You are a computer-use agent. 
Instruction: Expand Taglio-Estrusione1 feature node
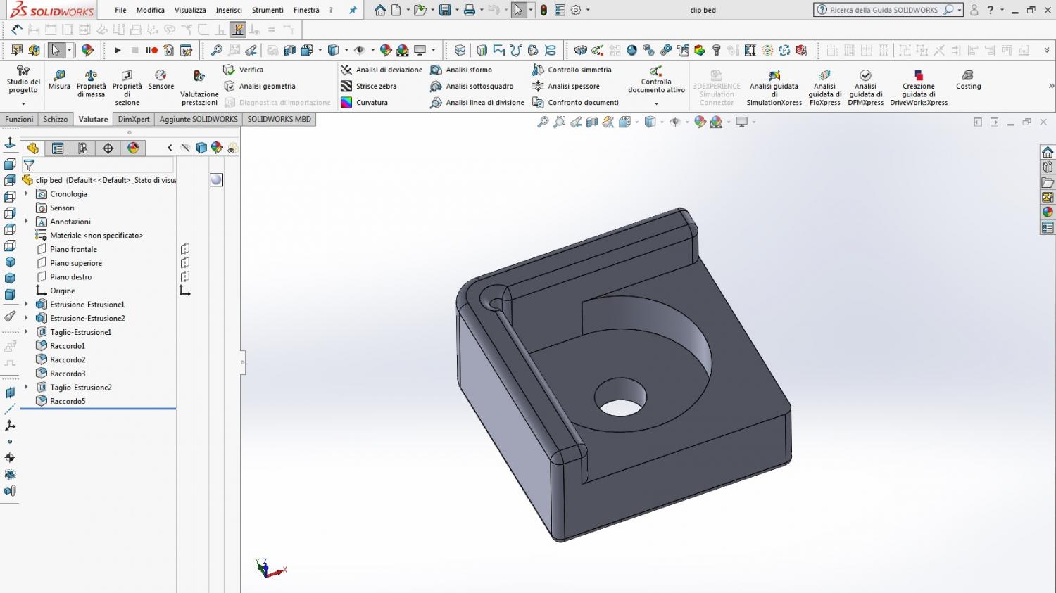(27, 332)
